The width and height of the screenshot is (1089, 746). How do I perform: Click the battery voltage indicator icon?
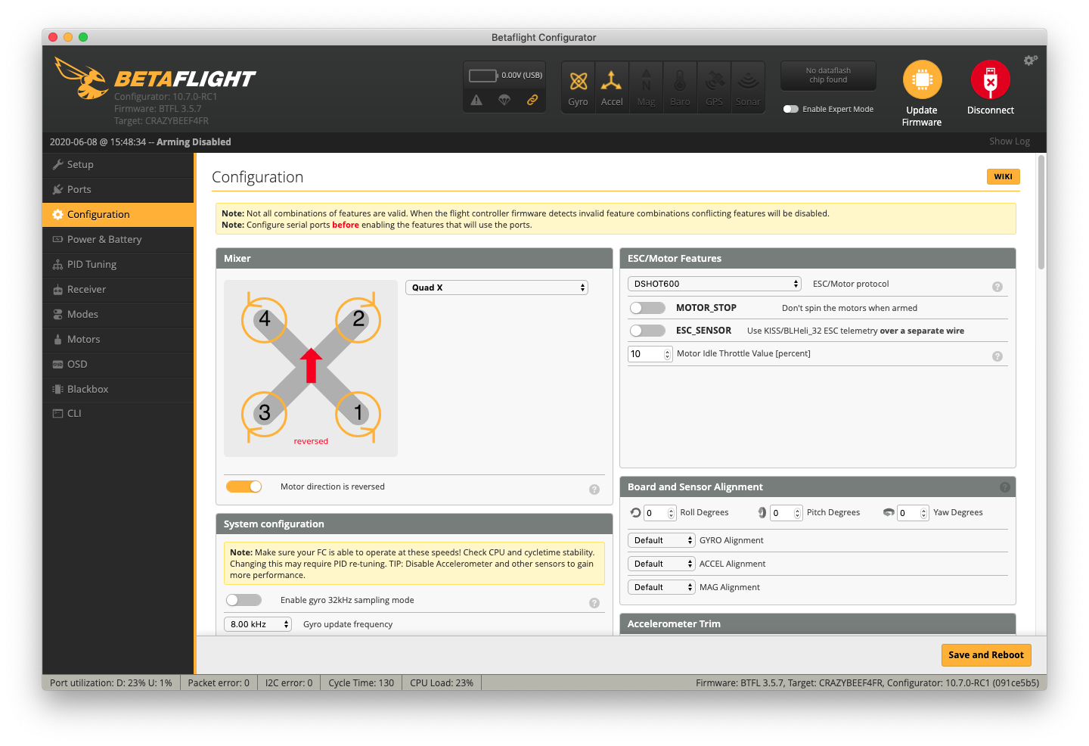point(482,76)
